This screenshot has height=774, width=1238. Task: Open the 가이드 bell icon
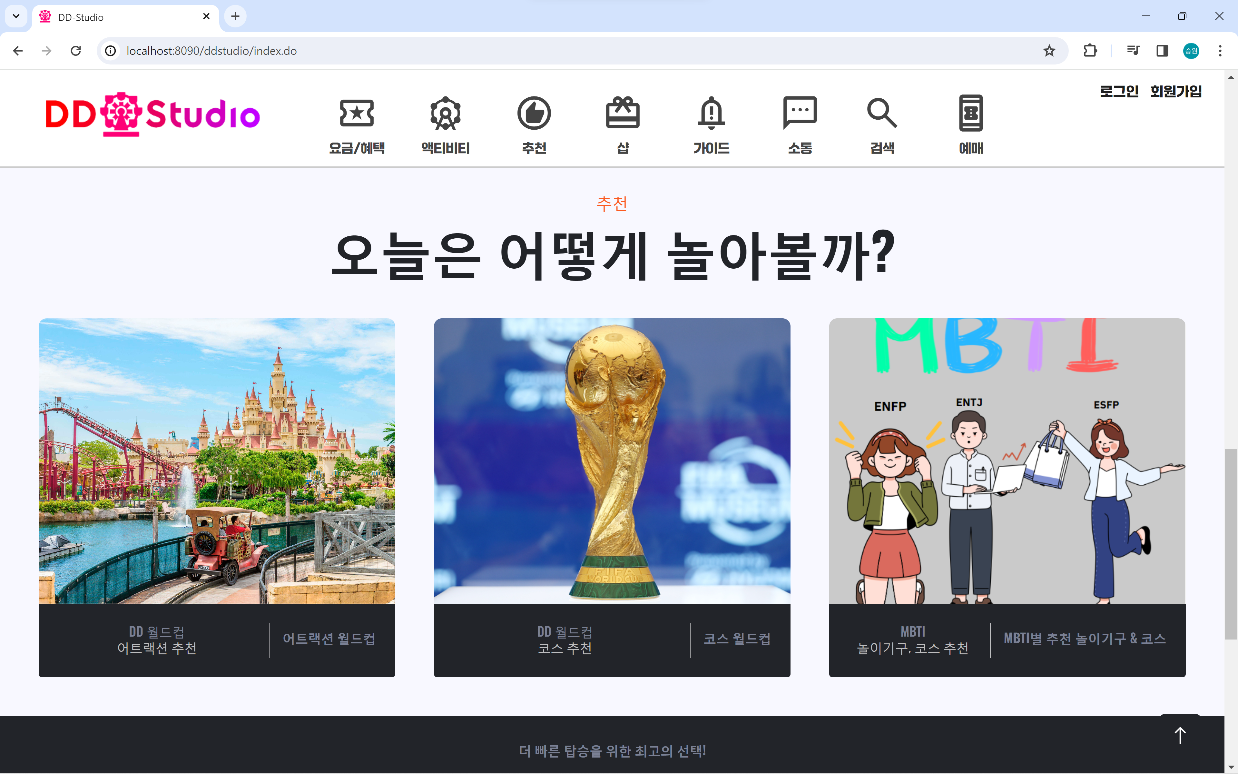[711, 113]
